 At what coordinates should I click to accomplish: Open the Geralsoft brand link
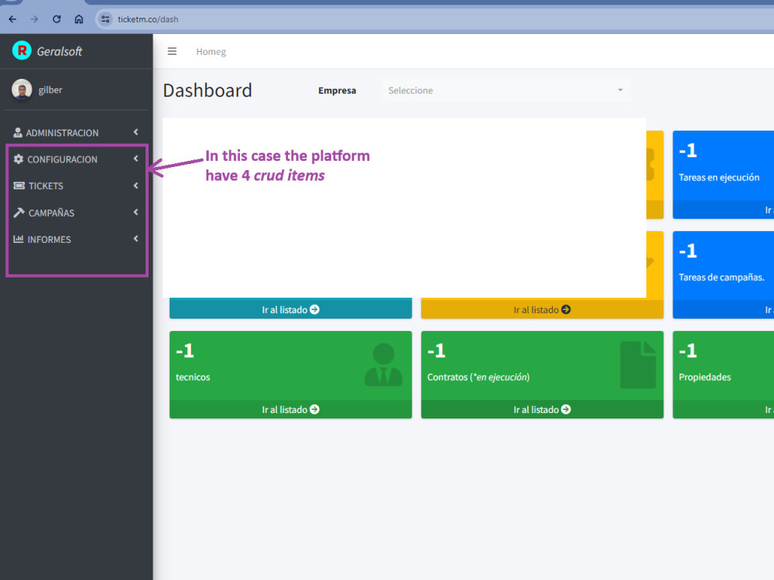(x=60, y=51)
